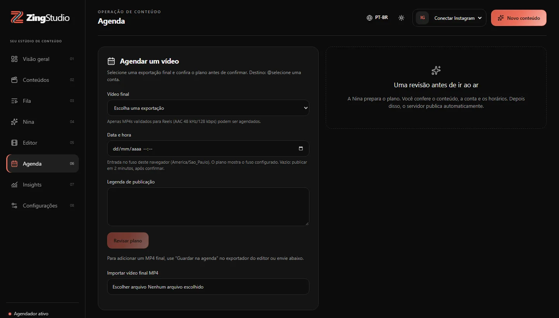Click the Agenda page heading
This screenshot has width=559, height=318.
[111, 21]
